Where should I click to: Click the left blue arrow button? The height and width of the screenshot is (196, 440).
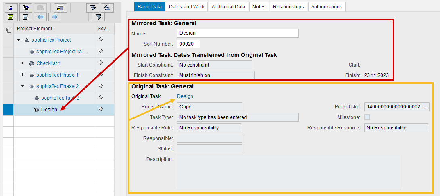[x=40, y=17]
